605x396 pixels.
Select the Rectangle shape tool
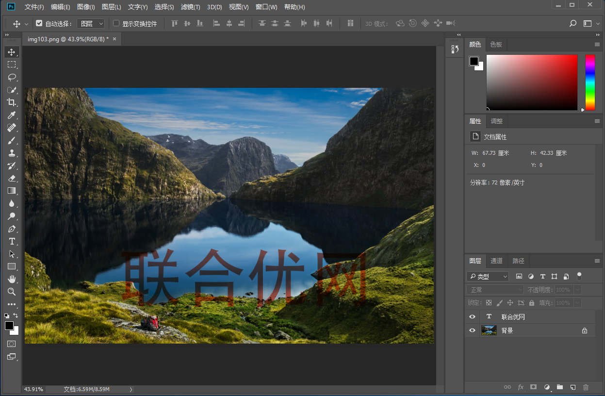pos(12,266)
